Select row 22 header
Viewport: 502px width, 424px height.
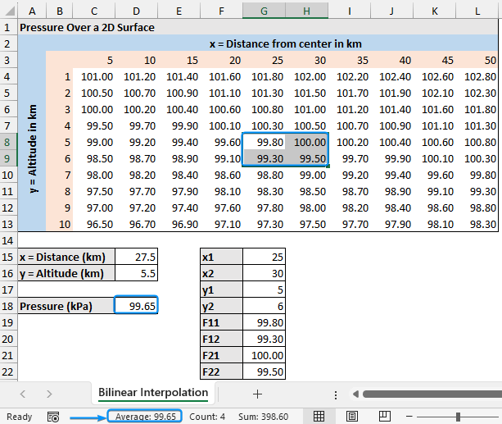[7, 372]
